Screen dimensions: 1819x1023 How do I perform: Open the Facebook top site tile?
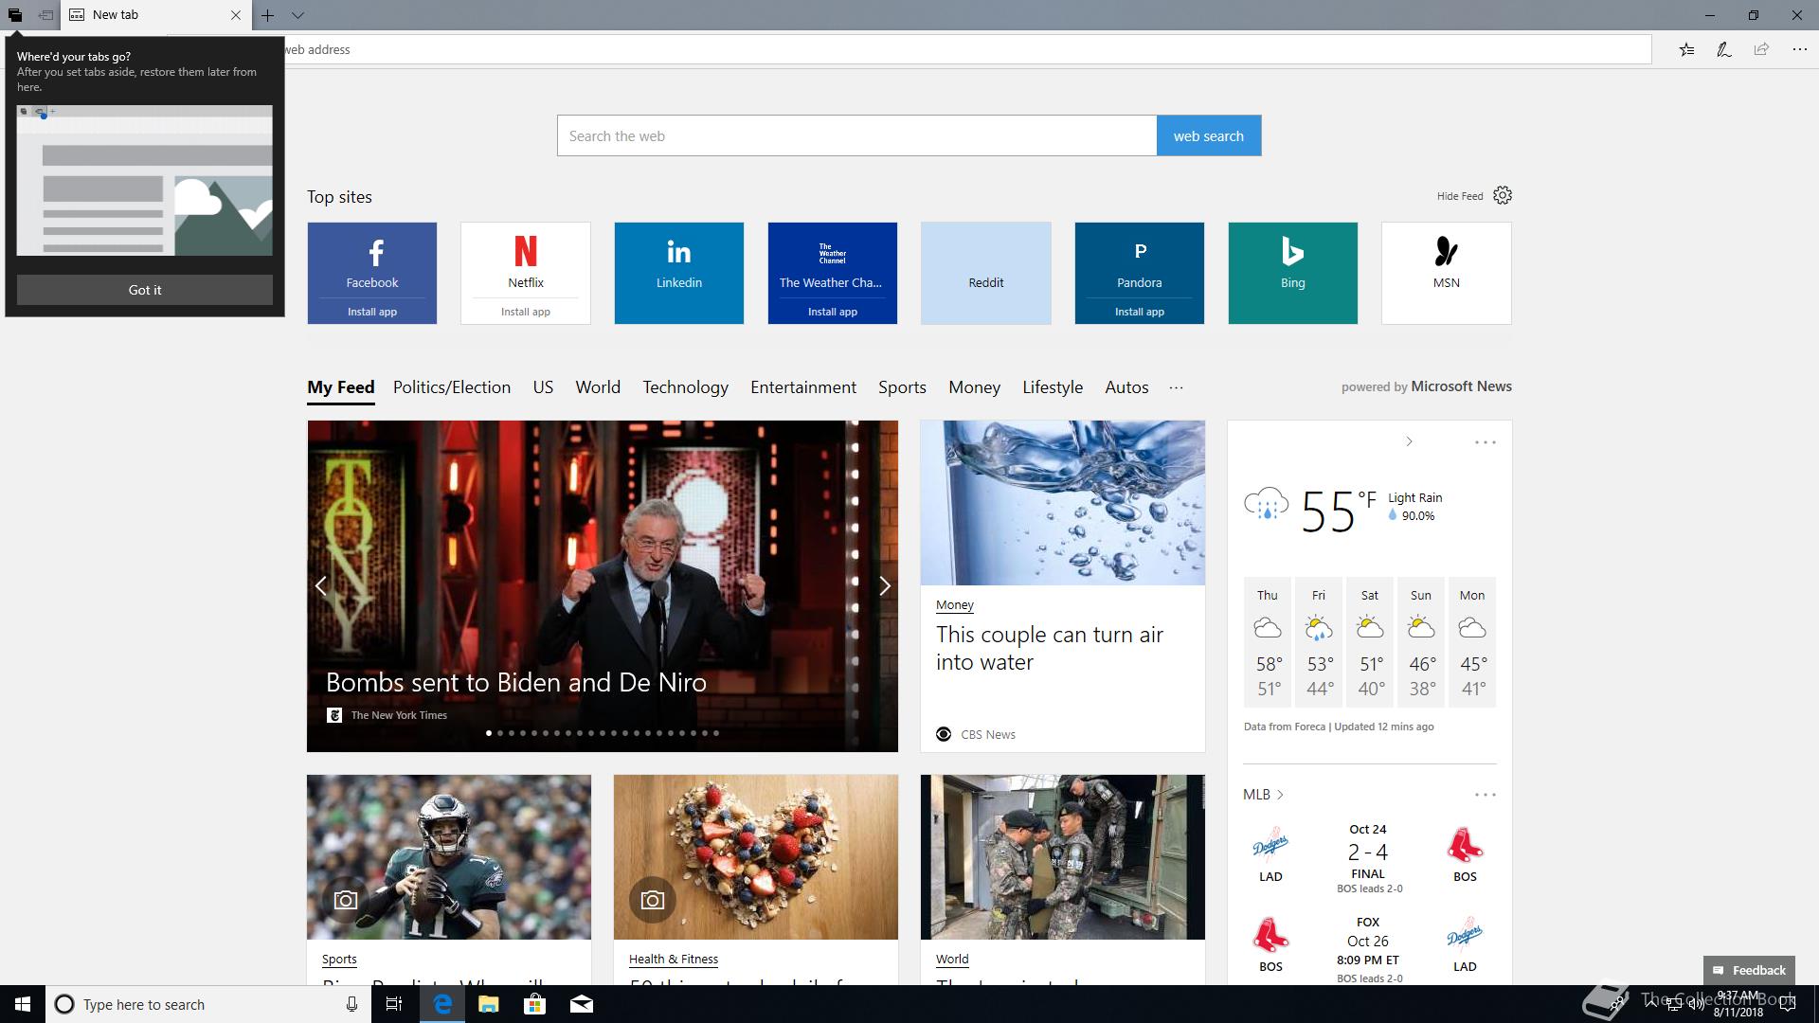(372, 260)
